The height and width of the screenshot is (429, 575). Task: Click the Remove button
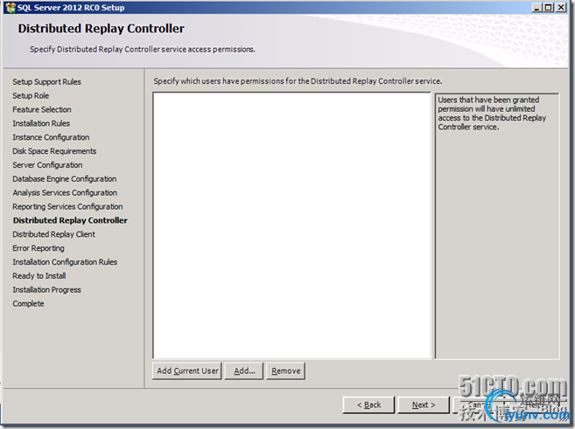tap(285, 370)
